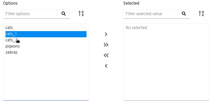Click the search icon beside Filter options
The height and width of the screenshot is (108, 214).
click(64, 14)
